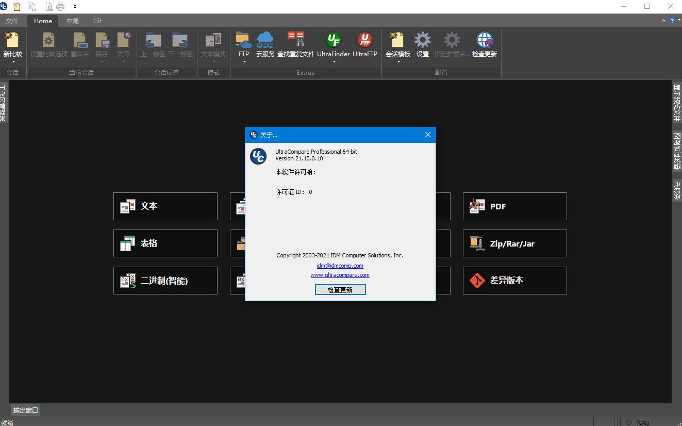Start a PDF comparison

(515, 206)
